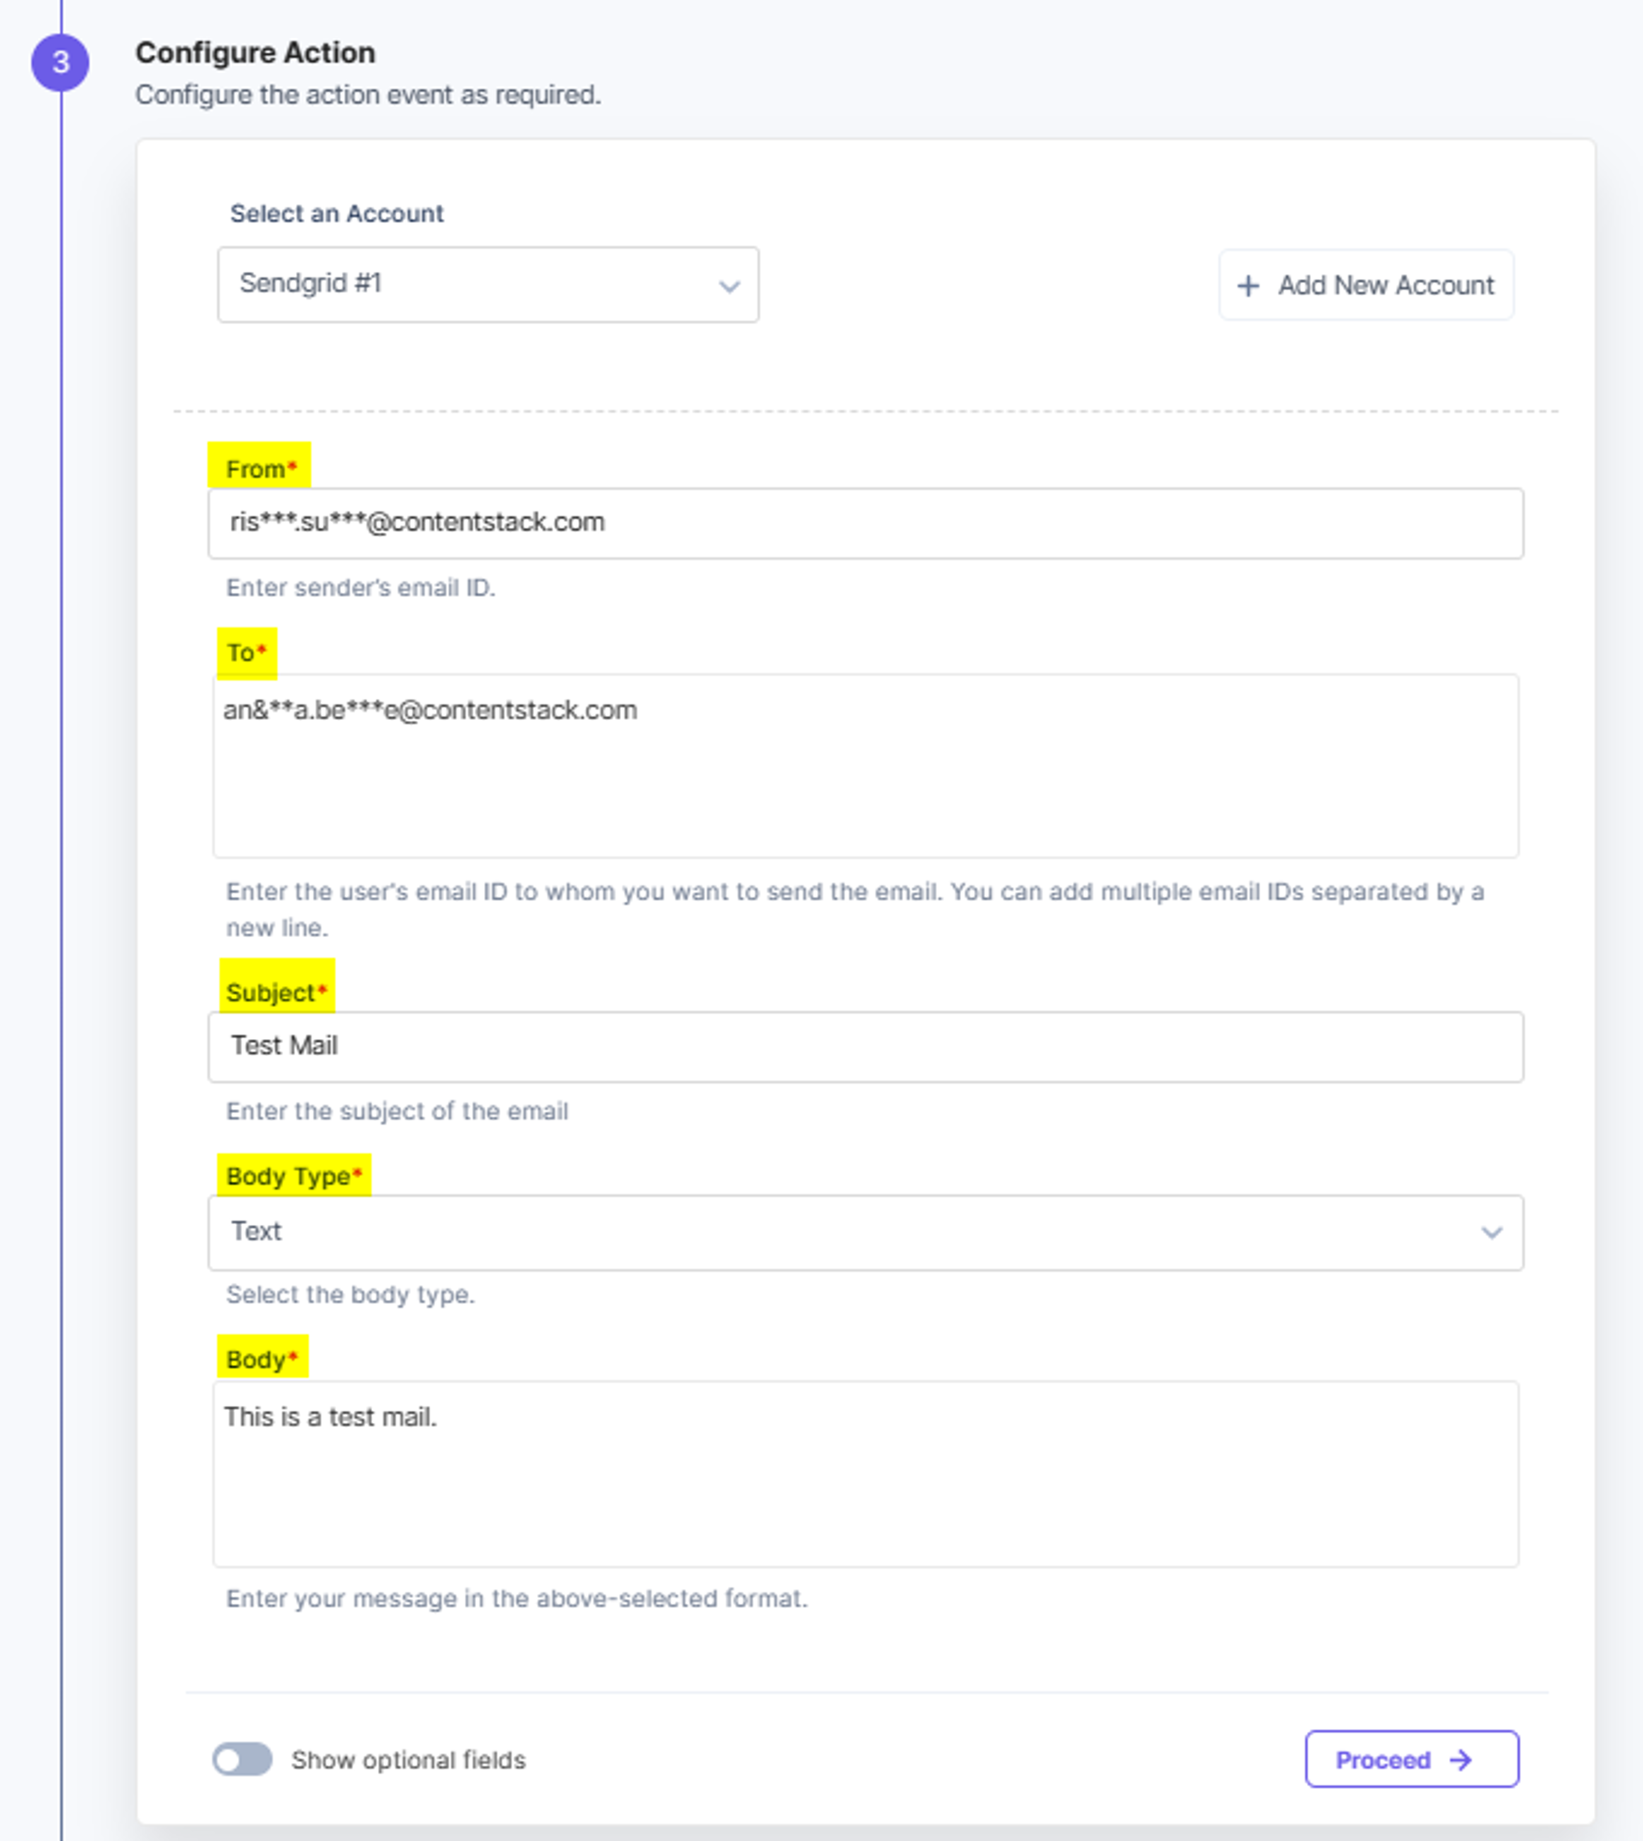Click the arrow icon on the Proceed button
This screenshot has height=1841, width=1643.
[1461, 1760]
